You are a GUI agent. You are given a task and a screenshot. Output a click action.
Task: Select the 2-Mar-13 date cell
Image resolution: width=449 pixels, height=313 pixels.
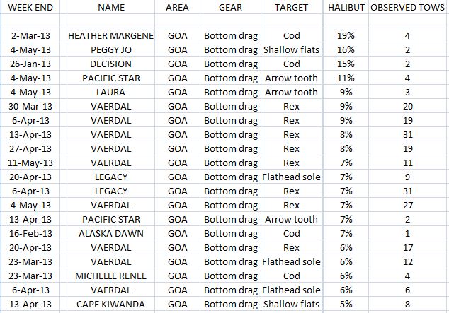30,35
